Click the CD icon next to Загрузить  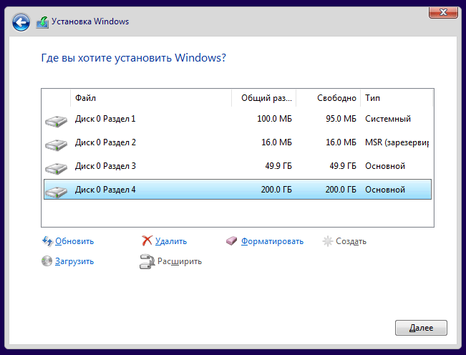(47, 261)
